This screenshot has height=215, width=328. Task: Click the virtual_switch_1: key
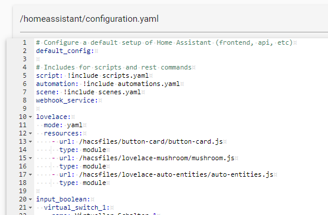pyautogui.click(x=77, y=207)
